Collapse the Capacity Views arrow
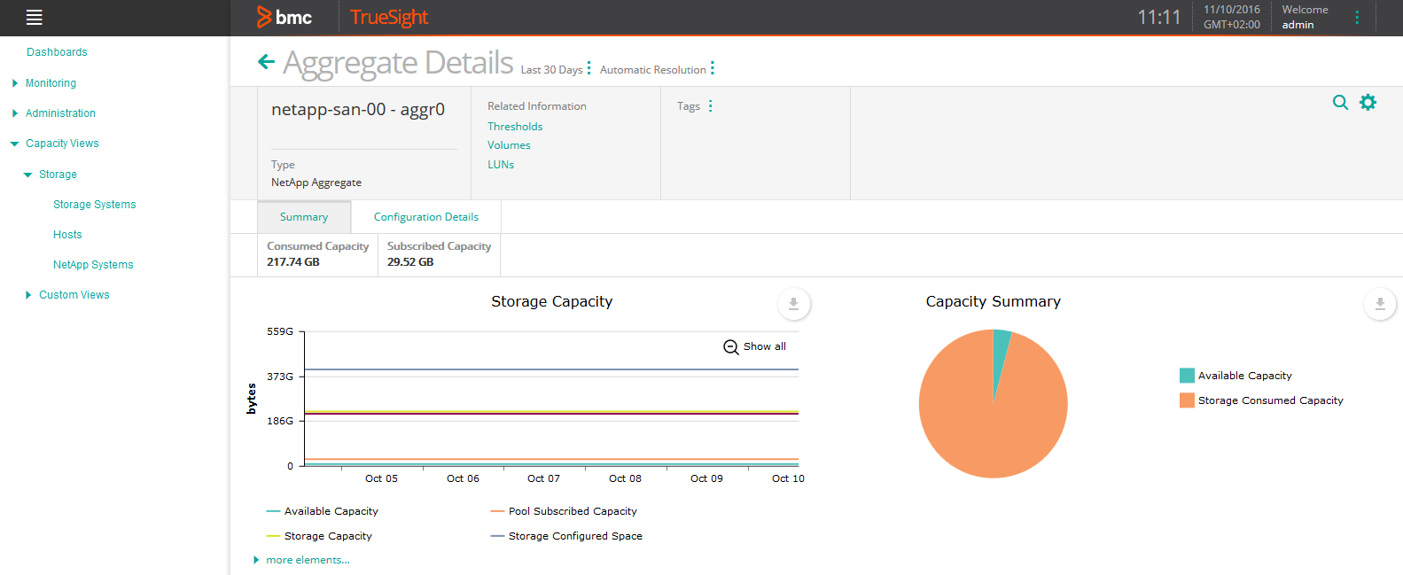The width and height of the screenshot is (1403, 575). point(14,144)
